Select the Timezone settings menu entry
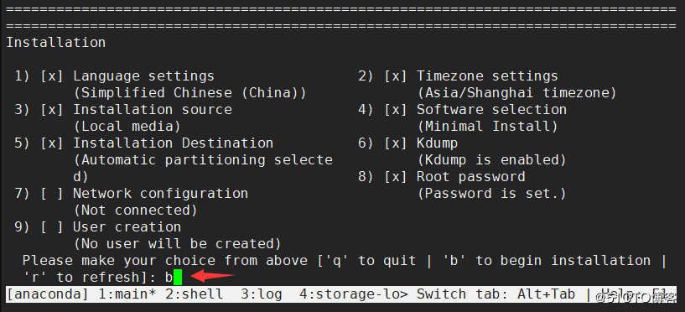 (486, 76)
